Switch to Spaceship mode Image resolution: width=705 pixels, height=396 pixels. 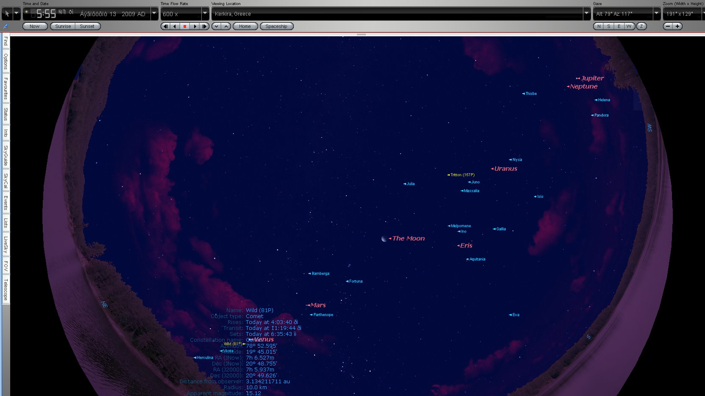[x=276, y=26]
